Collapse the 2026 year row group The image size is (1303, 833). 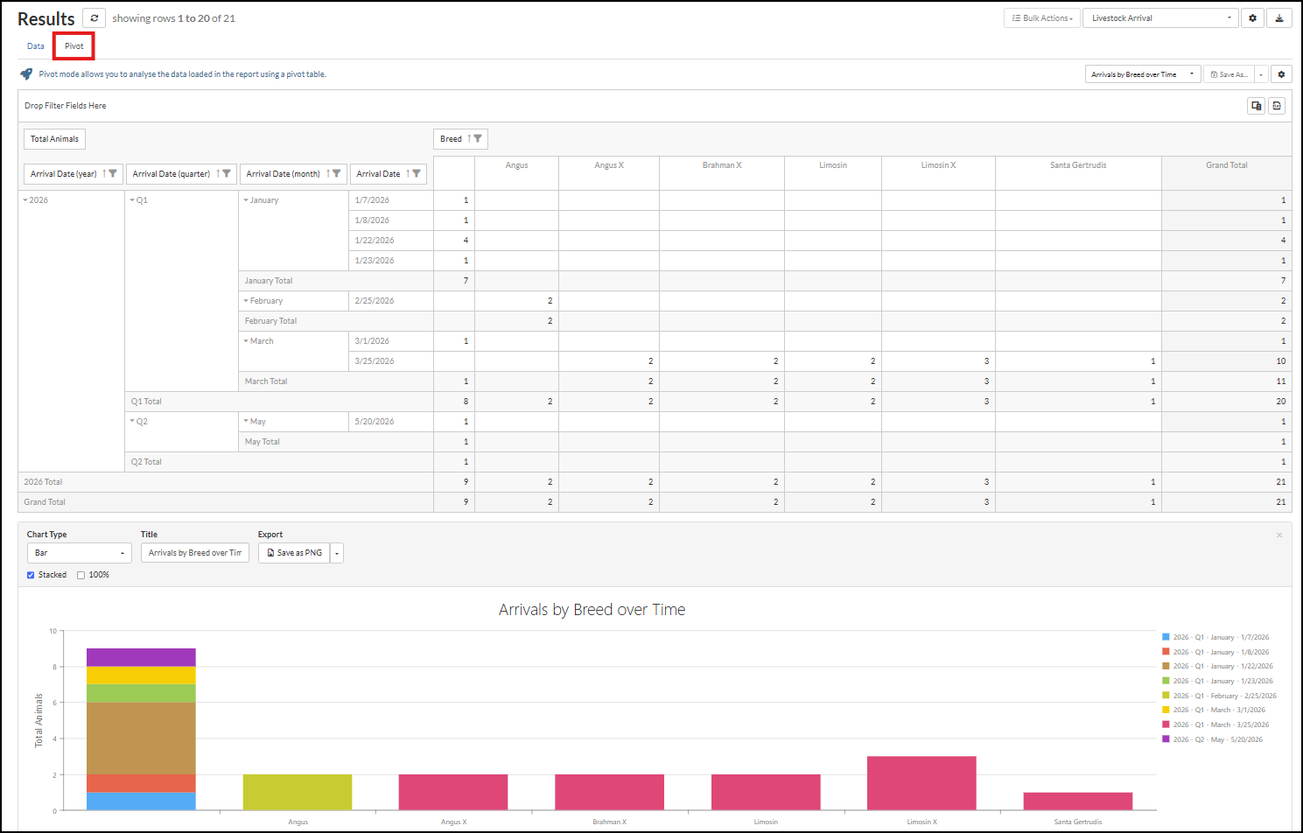coord(25,200)
